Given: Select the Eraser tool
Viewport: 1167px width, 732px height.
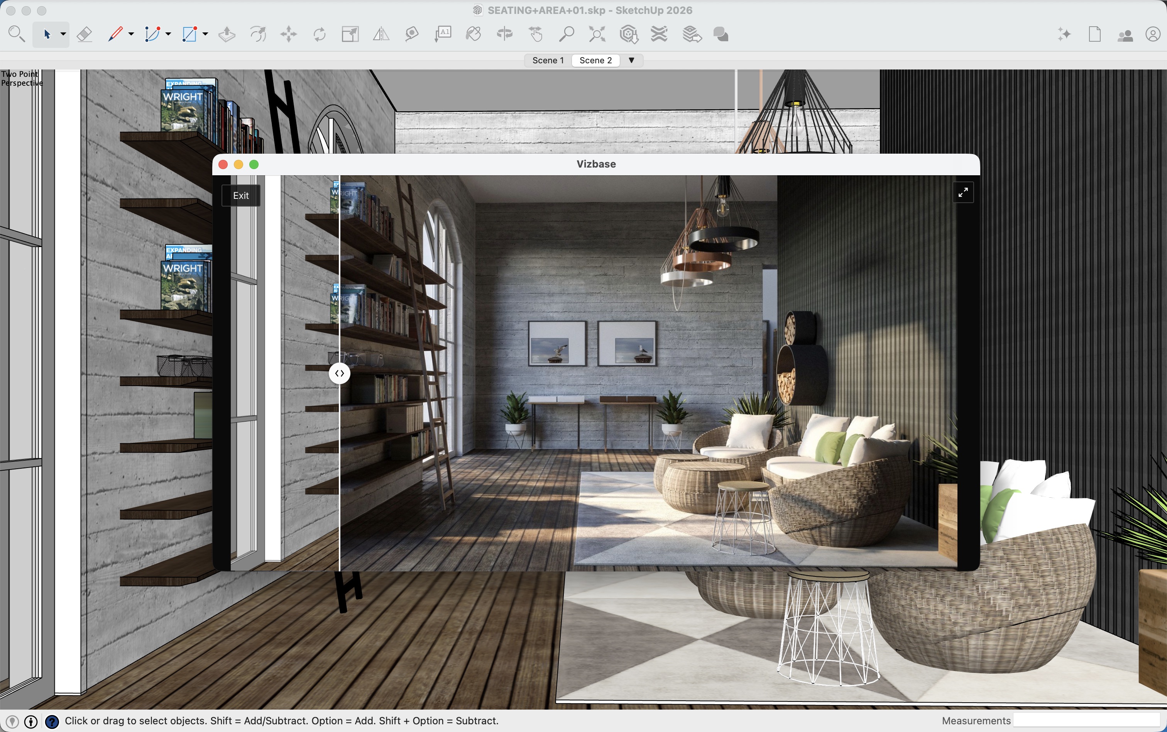Looking at the screenshot, I should coord(84,34).
